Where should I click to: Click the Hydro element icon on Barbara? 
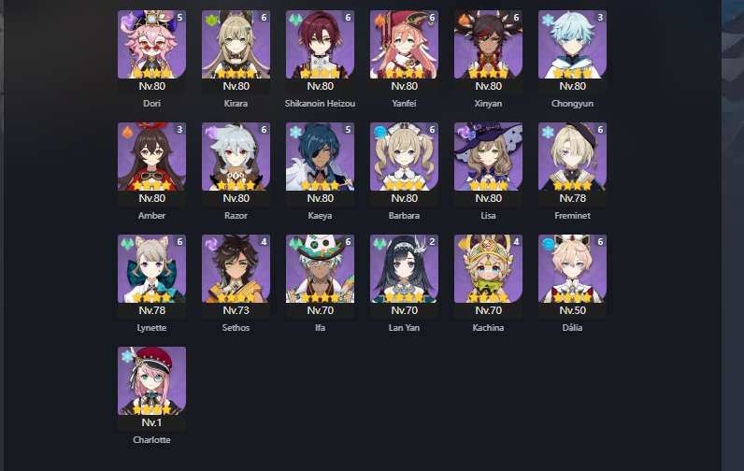379,132
